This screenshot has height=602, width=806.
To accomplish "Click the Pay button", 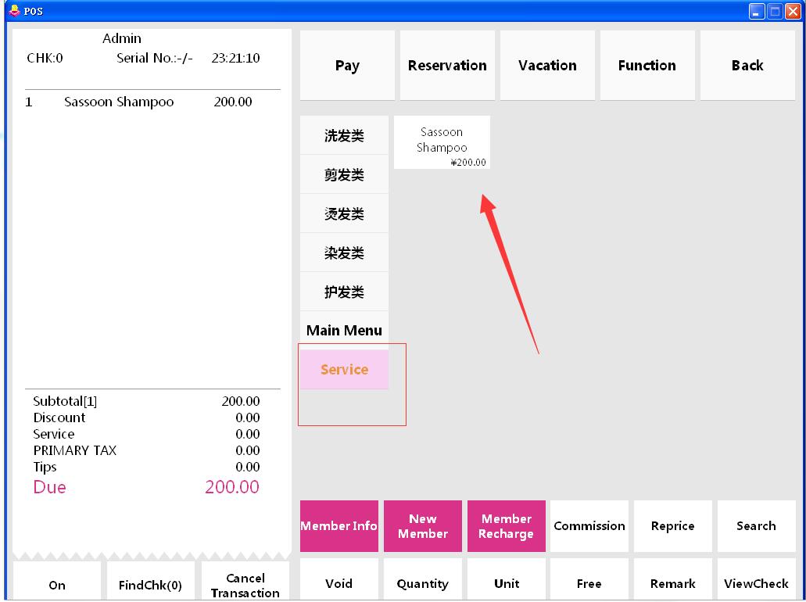I will click(347, 66).
